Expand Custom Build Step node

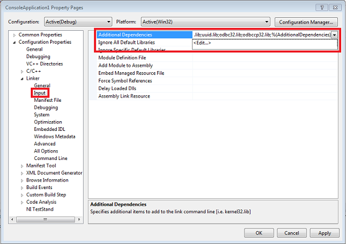pyautogui.click(x=22, y=195)
